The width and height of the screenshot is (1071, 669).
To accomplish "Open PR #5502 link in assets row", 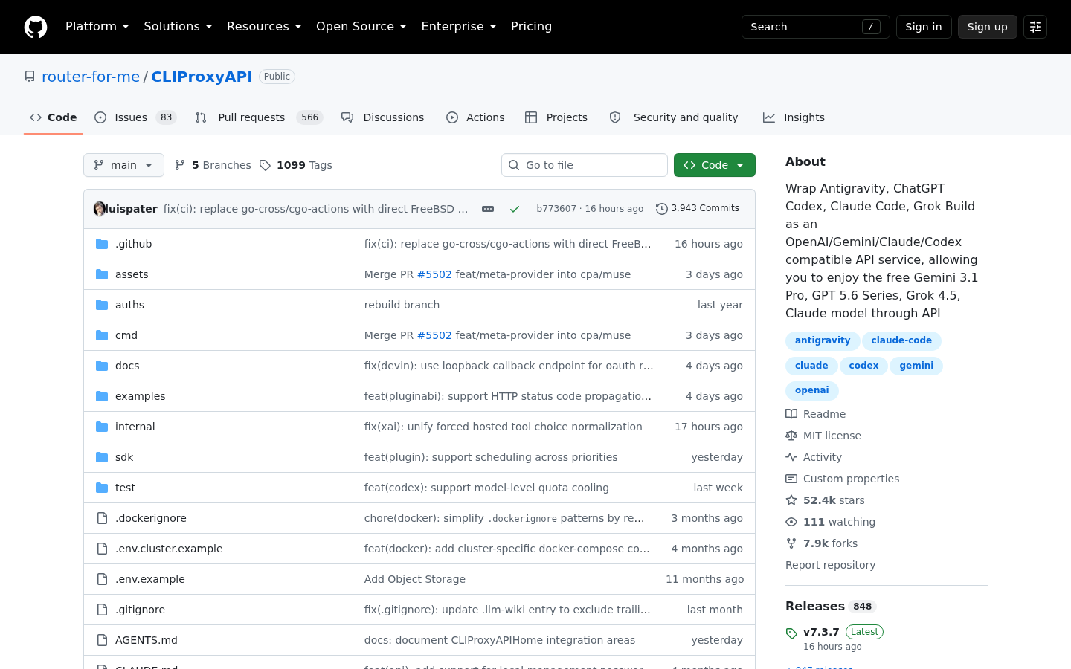I will [434, 274].
